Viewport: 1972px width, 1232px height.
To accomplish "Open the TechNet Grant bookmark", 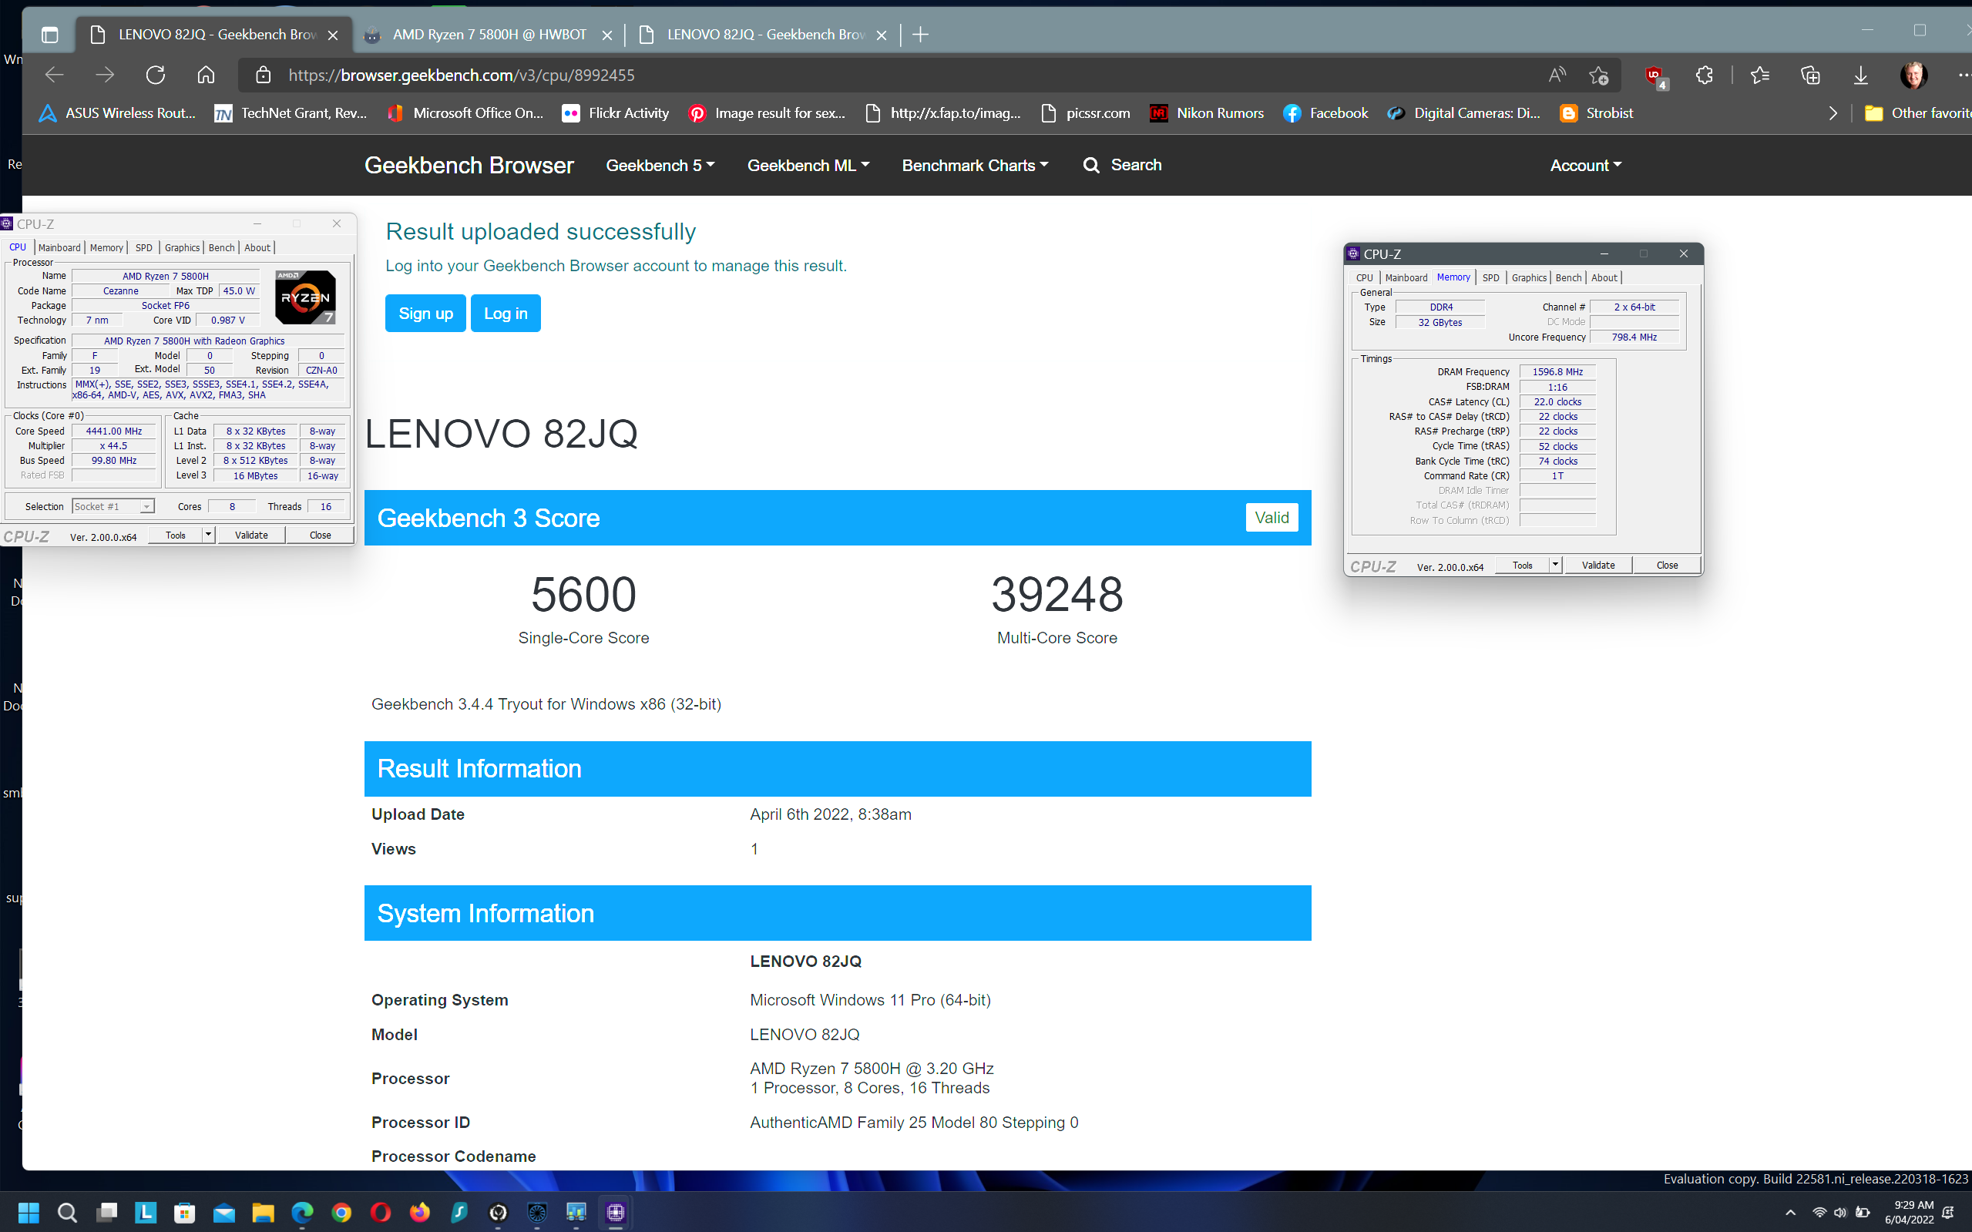I will point(291,113).
